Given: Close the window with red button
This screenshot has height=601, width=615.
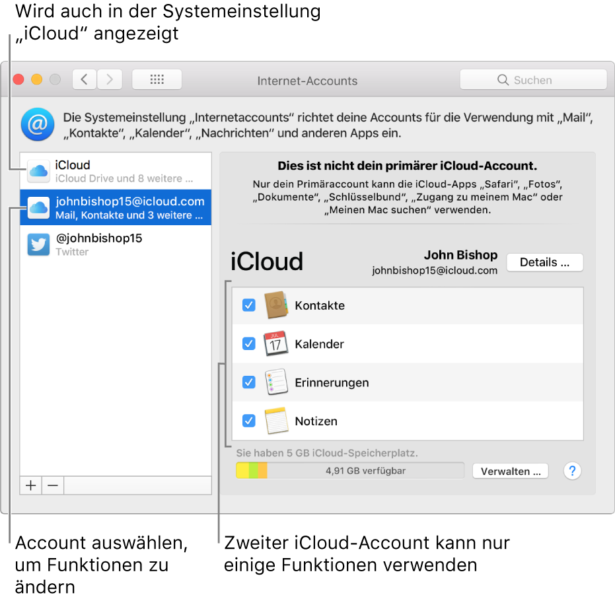Looking at the screenshot, I should (x=18, y=79).
